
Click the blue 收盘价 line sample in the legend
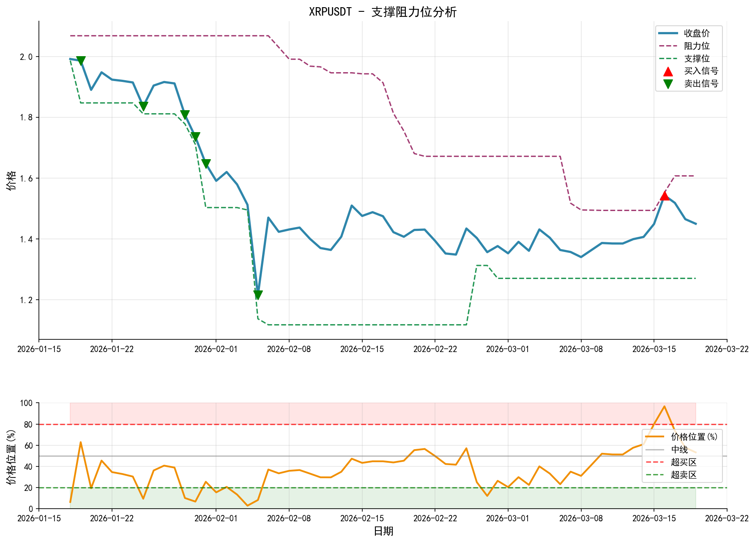pyautogui.click(x=668, y=32)
